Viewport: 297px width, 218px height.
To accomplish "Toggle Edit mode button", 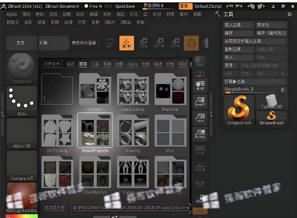I will tap(110, 43).
